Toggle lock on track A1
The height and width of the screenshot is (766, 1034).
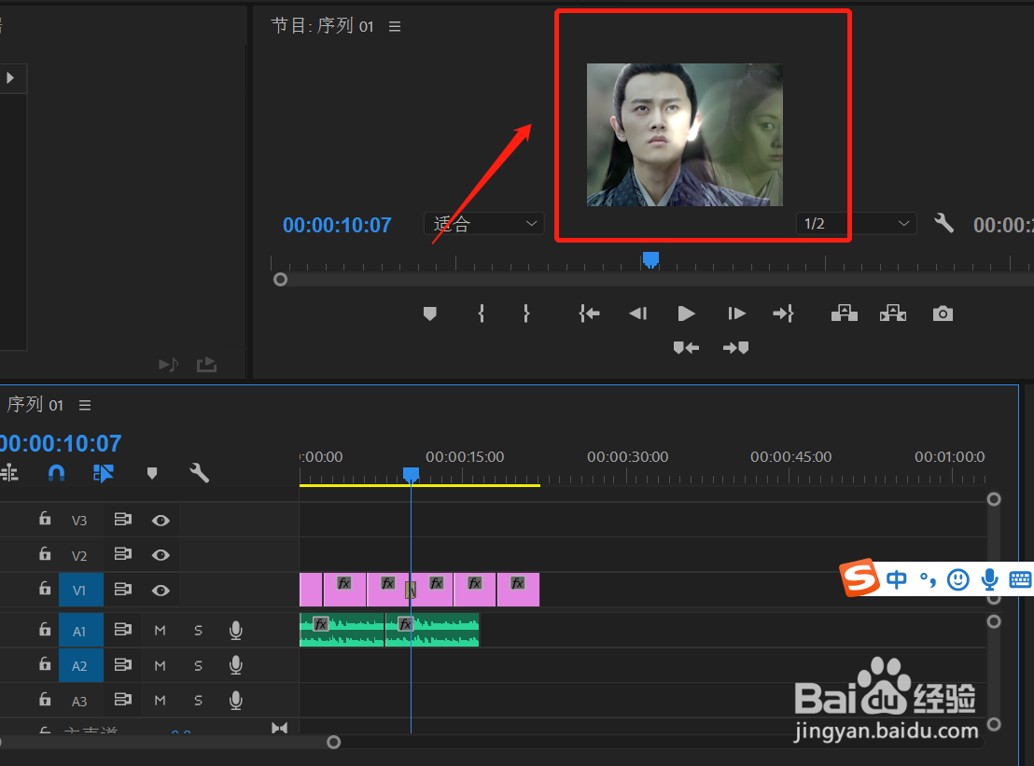point(44,630)
